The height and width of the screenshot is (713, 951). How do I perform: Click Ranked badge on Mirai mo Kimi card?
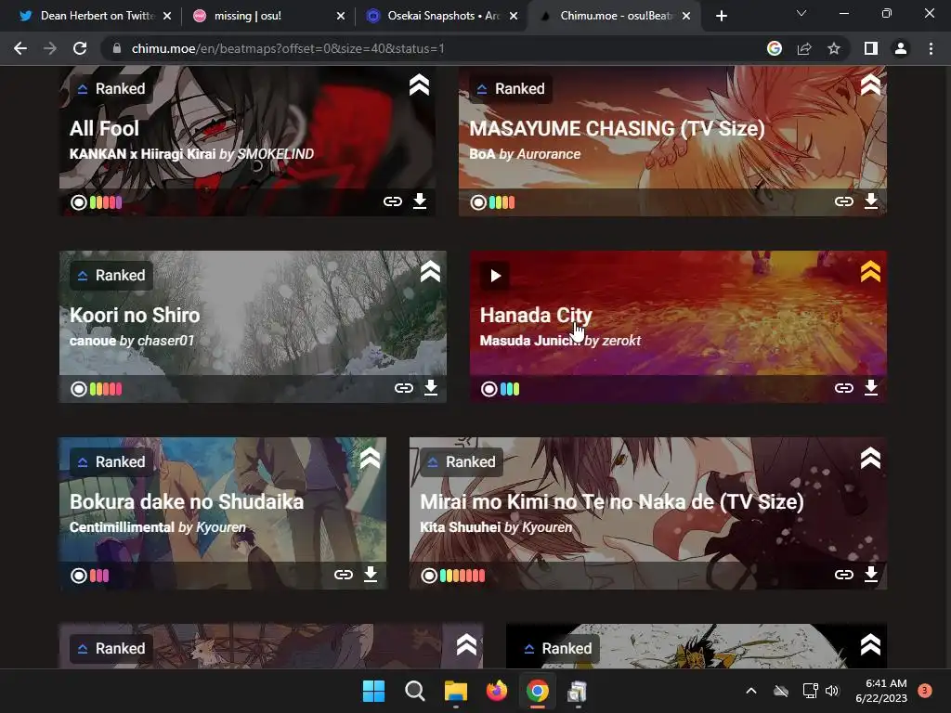462,462
